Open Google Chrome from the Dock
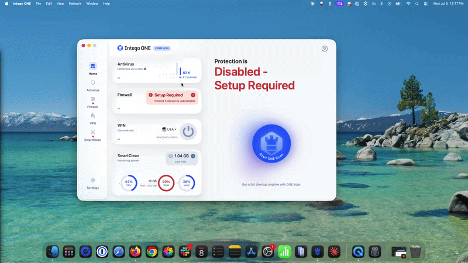Screen dimensions: 468x263 tap(152, 252)
